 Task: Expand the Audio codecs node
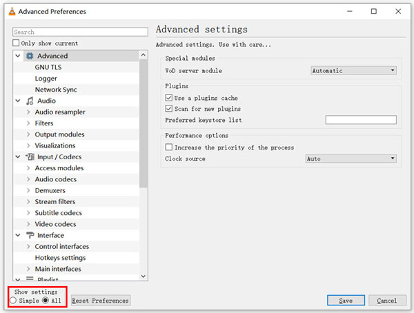pyautogui.click(x=28, y=179)
